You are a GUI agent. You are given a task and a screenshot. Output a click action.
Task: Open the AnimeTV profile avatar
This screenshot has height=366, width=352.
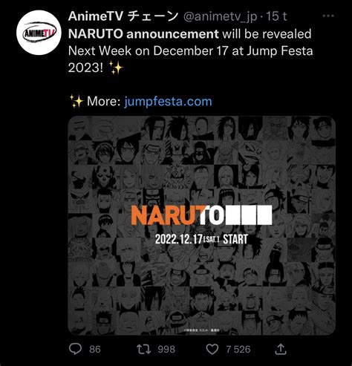[39, 33]
